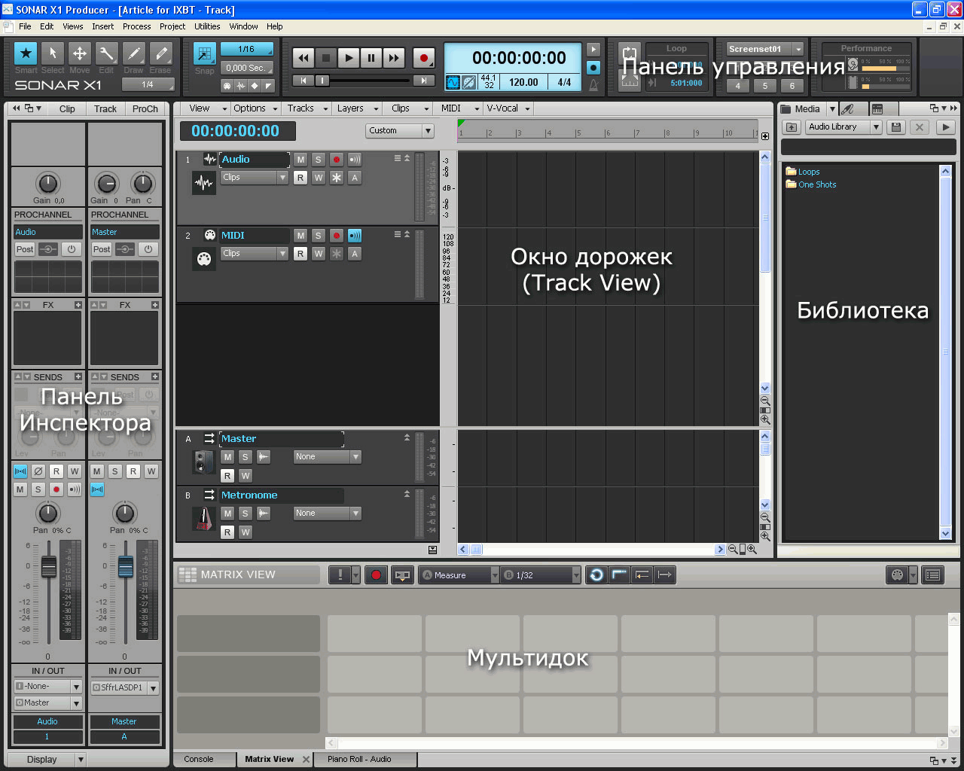964x771 pixels.
Task: Freeze the Audio track with snowflake button
Action: [337, 178]
